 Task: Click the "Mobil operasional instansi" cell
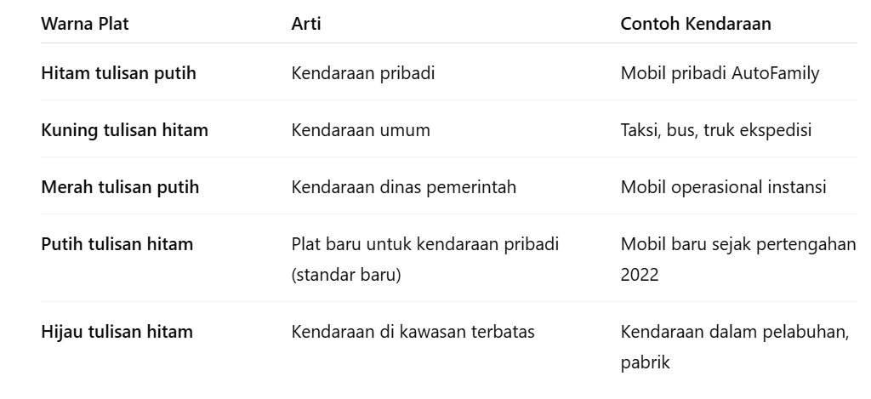tap(723, 187)
